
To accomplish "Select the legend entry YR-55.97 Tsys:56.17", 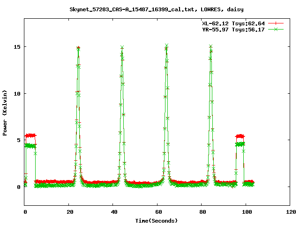I will pyautogui.click(x=233, y=30).
